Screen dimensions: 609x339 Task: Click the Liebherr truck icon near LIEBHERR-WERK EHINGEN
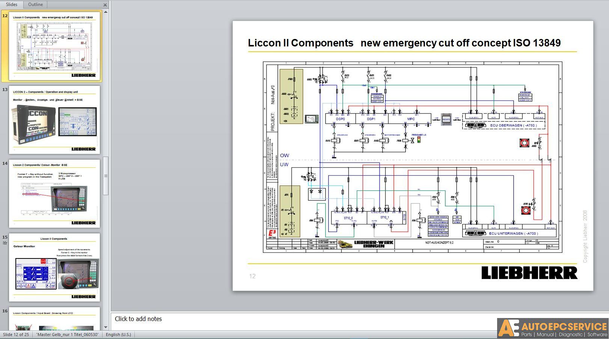(x=346, y=243)
